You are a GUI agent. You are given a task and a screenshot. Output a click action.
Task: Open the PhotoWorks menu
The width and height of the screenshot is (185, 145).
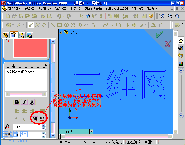[x=94, y=9]
